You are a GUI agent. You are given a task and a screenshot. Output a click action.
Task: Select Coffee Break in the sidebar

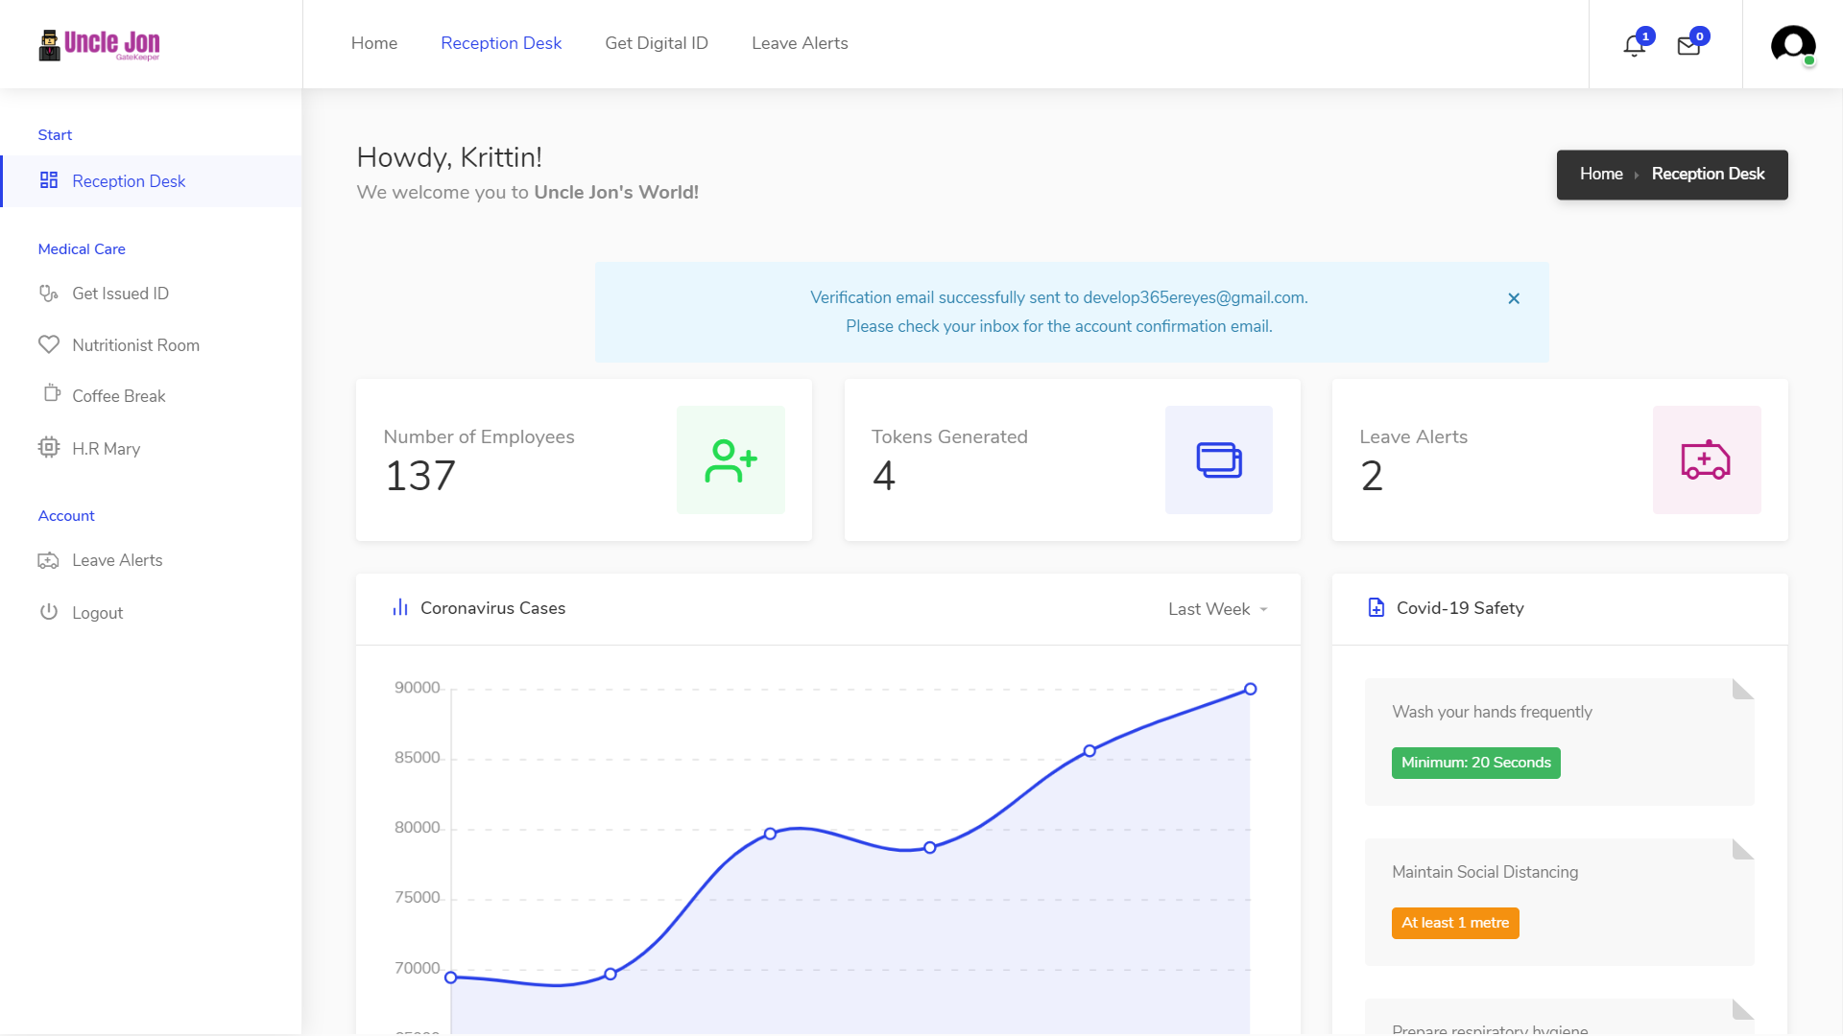tap(118, 396)
